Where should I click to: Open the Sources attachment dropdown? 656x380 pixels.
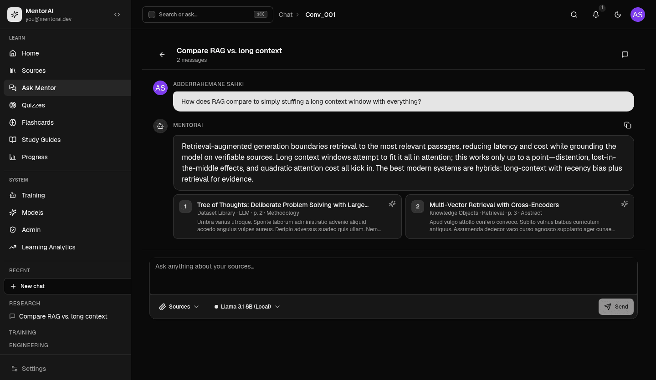[x=179, y=307]
